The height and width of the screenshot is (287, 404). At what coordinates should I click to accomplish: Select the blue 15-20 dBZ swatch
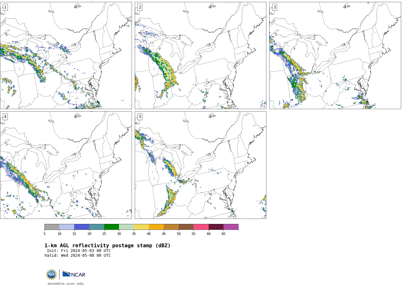[x=82, y=227]
